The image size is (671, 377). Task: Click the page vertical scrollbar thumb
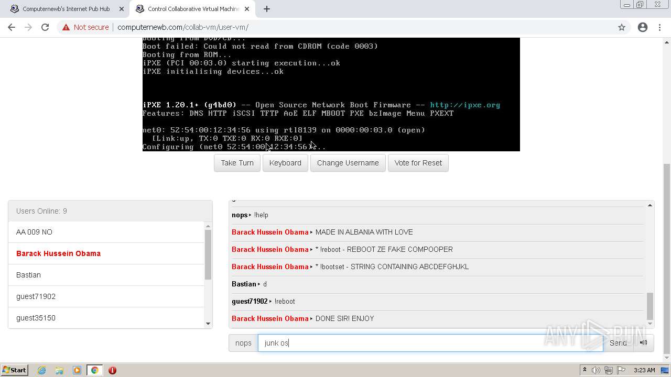pos(667,259)
